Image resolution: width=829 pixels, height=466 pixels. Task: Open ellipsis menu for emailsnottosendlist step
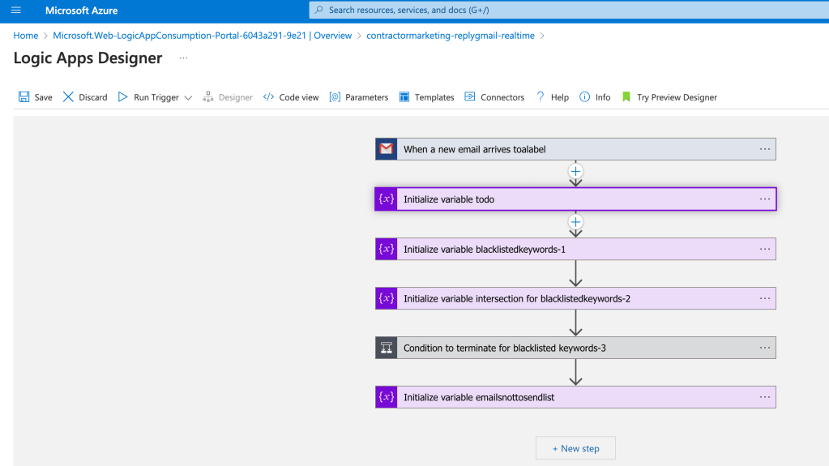click(x=764, y=397)
